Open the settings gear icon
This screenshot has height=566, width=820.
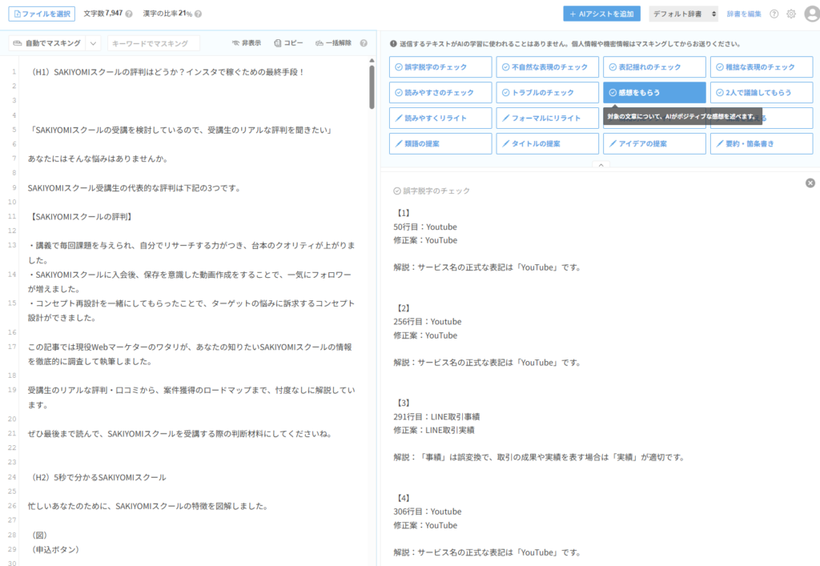click(x=791, y=14)
